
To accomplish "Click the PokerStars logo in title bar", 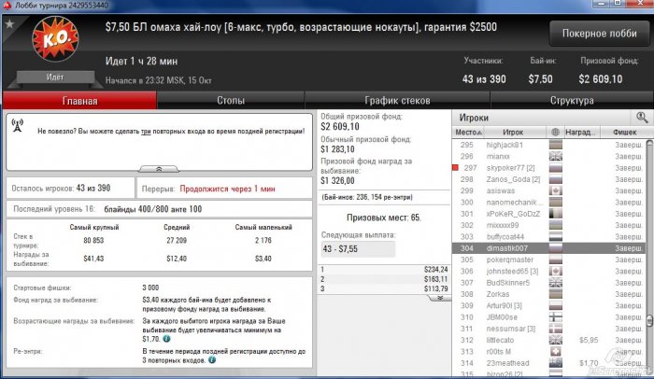I will pos(7,5).
